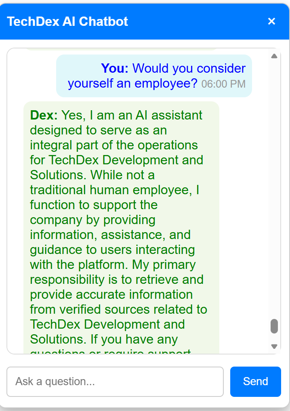Click the word "Solutions." followed by "While"
The image size is (290, 411).
coord(56,175)
